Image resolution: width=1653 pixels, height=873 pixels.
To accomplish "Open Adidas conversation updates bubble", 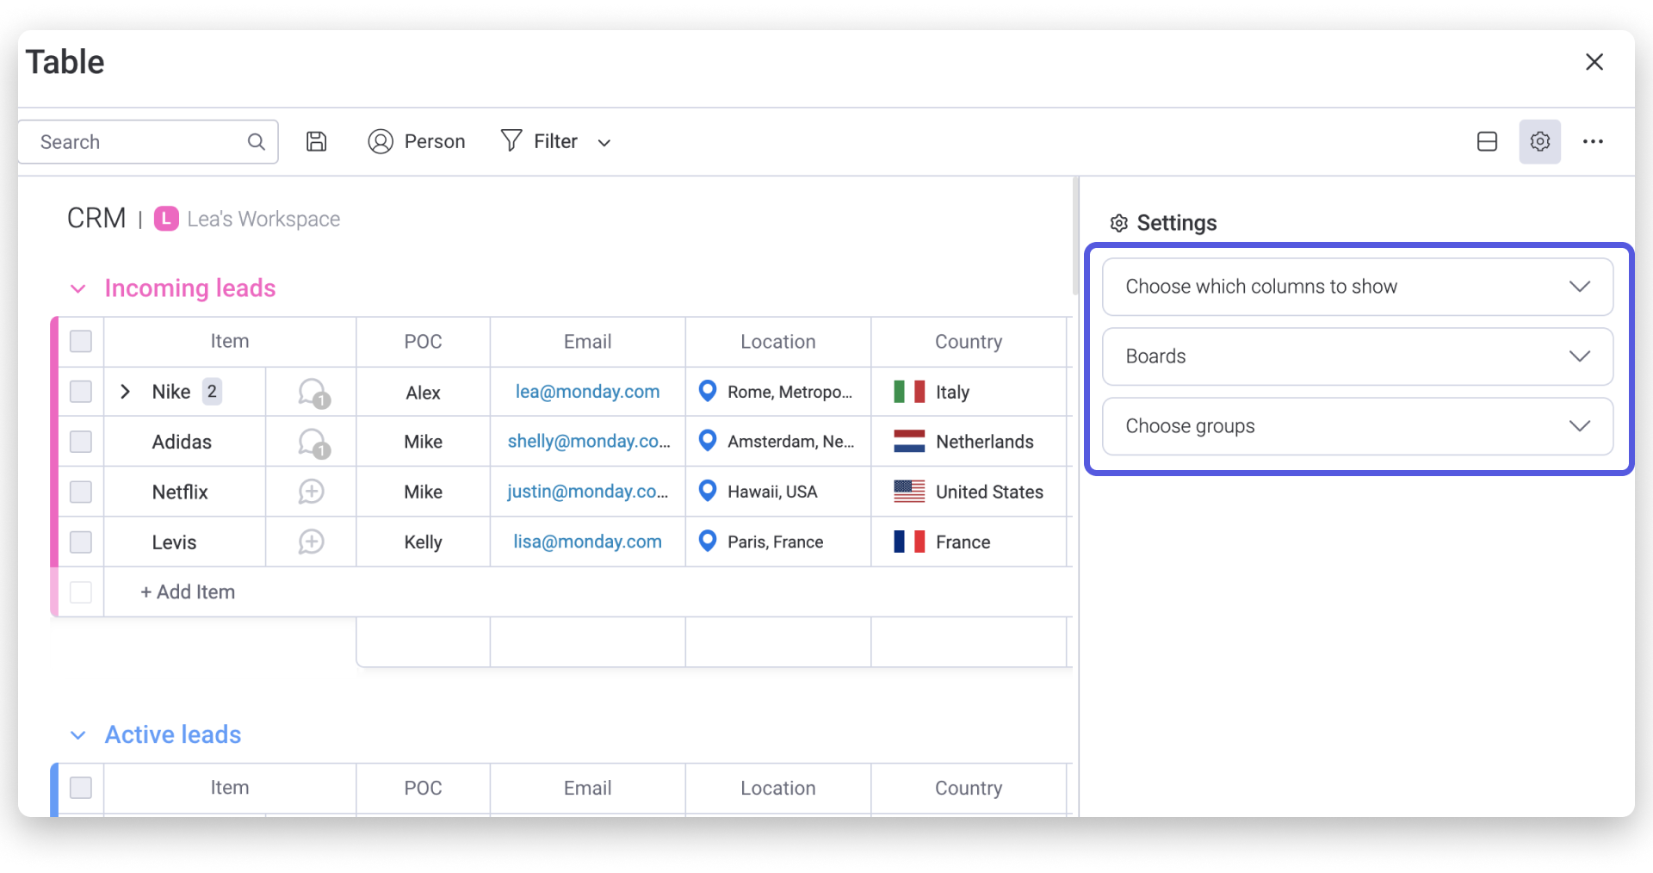I will (x=312, y=443).
